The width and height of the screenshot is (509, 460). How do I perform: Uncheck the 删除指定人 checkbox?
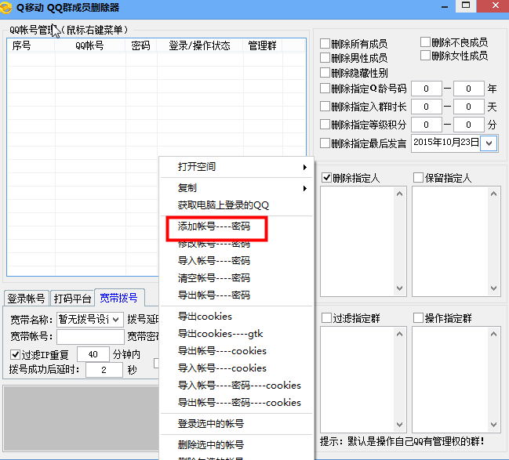326,178
